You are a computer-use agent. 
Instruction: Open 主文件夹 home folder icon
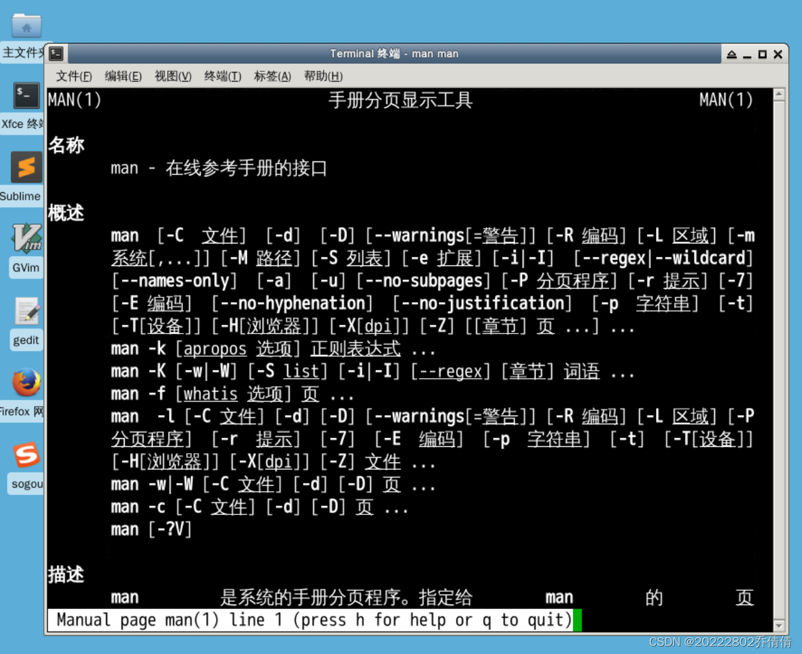pos(25,25)
